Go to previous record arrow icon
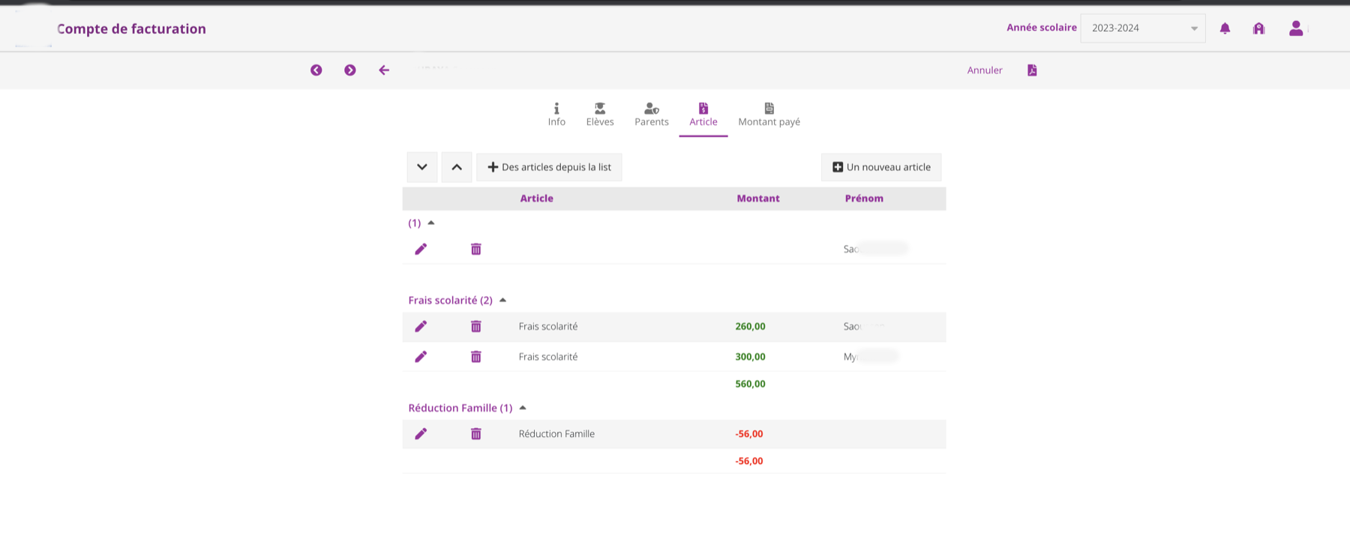The width and height of the screenshot is (1350, 560). 316,70
